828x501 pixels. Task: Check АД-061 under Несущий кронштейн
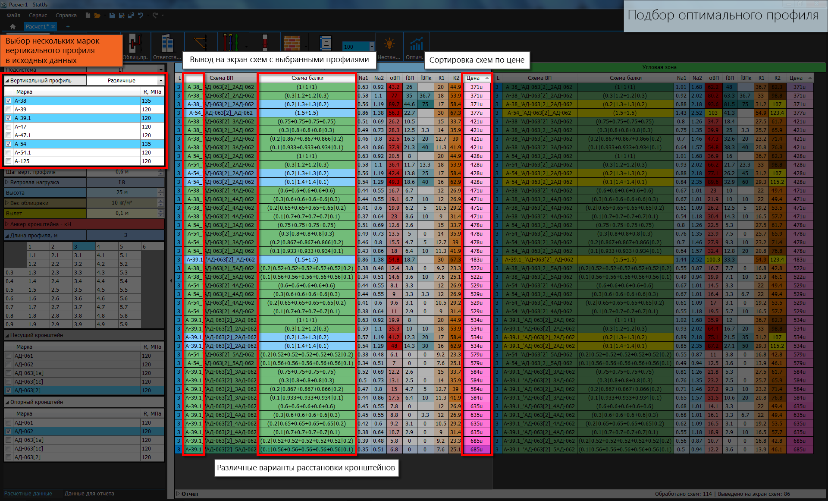pos(9,356)
